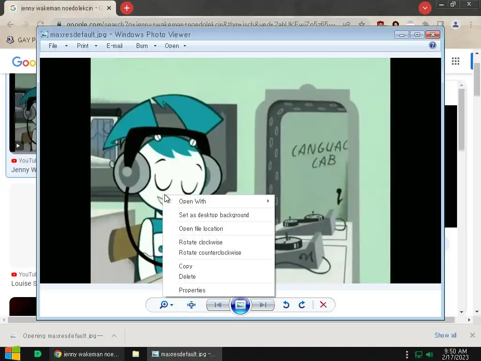Click the green app icon on taskbar

tap(38, 354)
